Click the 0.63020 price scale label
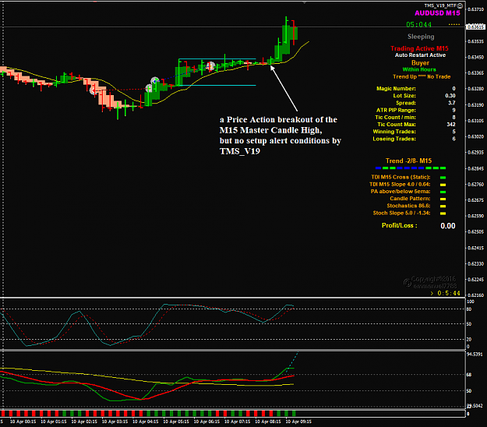Viewport: 487px width, 427px height. 475,136
